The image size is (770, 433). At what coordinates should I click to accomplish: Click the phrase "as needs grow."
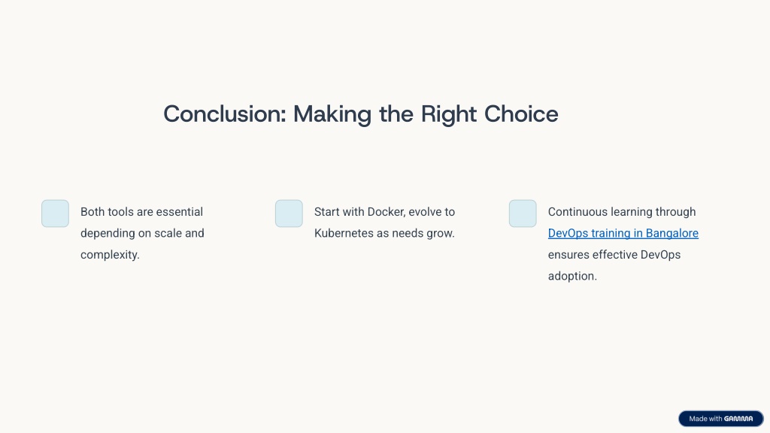[x=415, y=233]
